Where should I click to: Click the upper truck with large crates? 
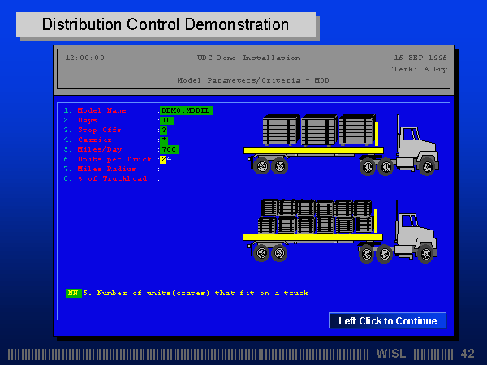coord(341,145)
